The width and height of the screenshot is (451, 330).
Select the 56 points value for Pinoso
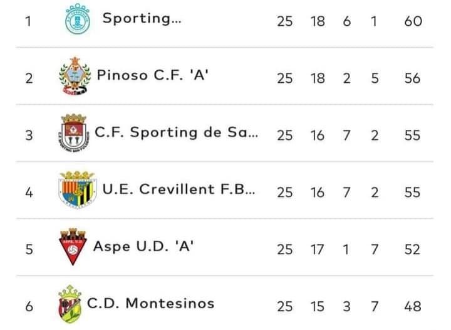pyautogui.click(x=412, y=78)
